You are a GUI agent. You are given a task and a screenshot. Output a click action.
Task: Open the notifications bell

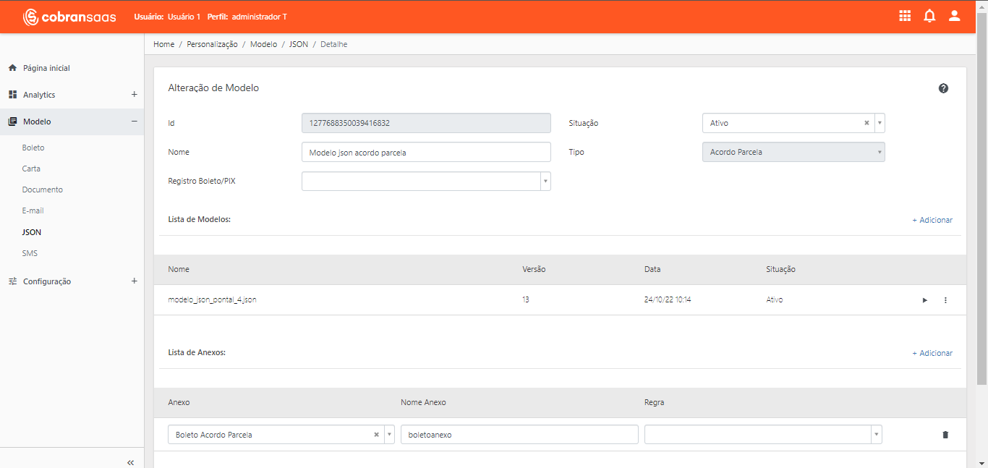click(929, 16)
